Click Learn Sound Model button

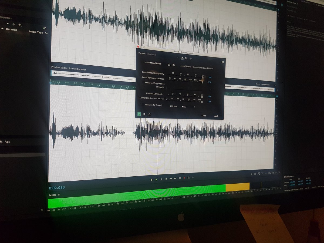point(153,63)
